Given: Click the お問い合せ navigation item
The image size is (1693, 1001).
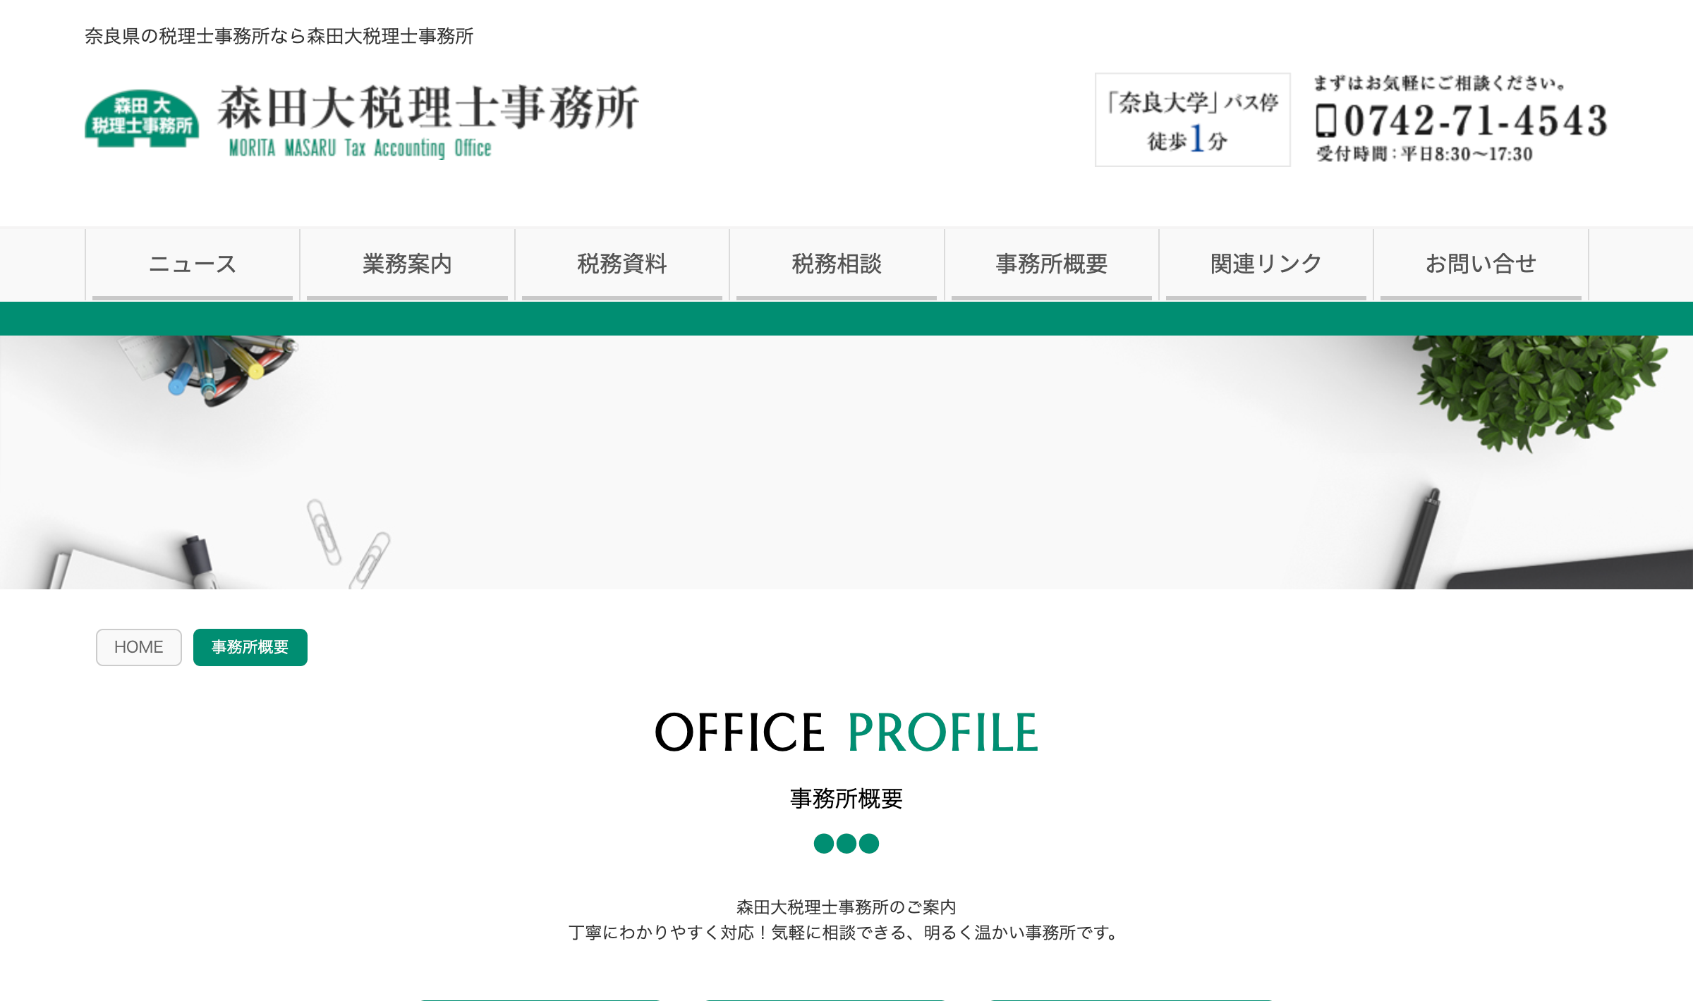Looking at the screenshot, I should coord(1480,264).
